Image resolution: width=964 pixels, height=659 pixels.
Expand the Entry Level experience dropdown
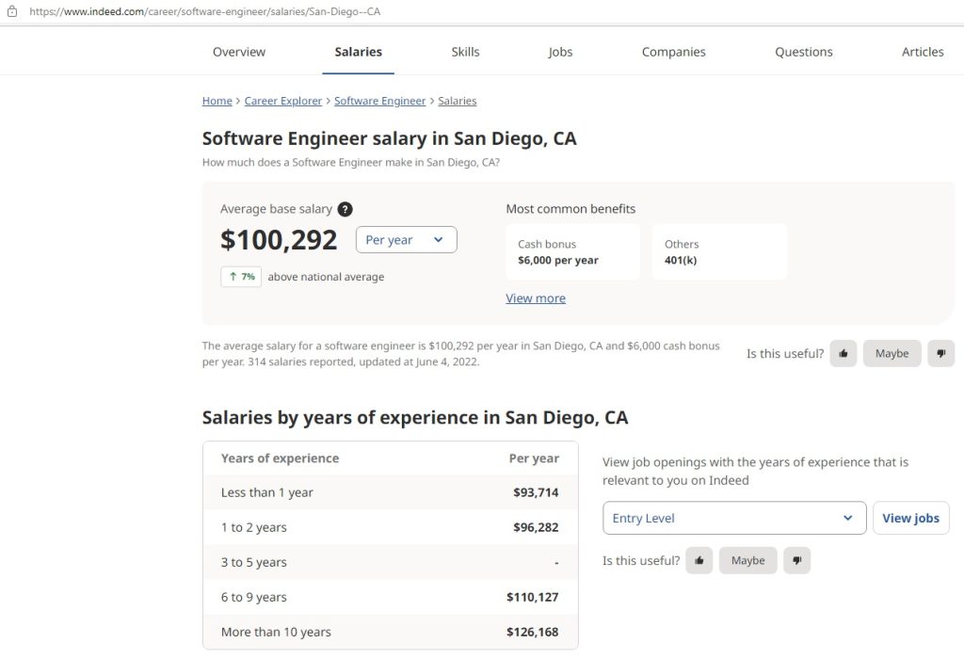coord(733,519)
